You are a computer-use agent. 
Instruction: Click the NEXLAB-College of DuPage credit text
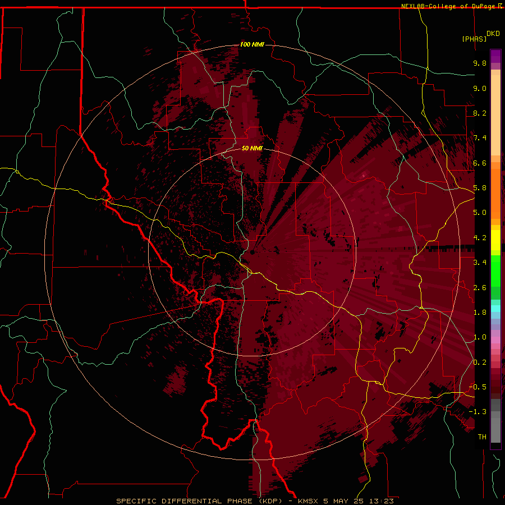pos(448,6)
